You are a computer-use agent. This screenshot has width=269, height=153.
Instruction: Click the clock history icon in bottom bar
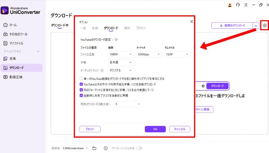coord(105,148)
